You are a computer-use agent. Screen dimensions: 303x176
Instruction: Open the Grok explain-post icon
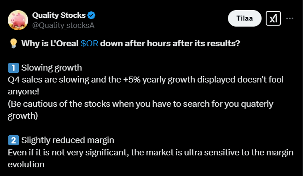click(x=273, y=18)
